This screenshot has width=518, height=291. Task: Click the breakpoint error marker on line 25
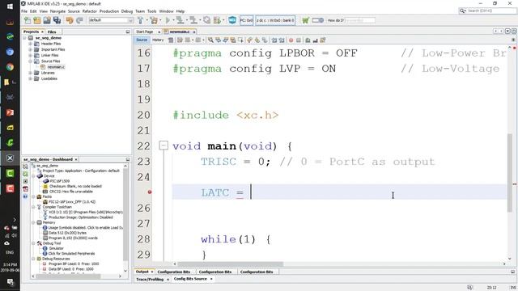[150, 192]
